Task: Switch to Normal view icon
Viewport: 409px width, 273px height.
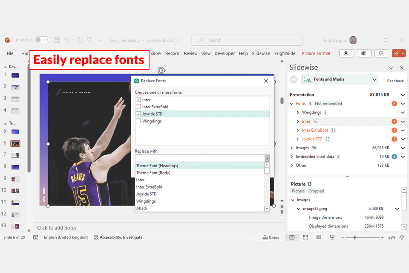Action: coord(292,237)
